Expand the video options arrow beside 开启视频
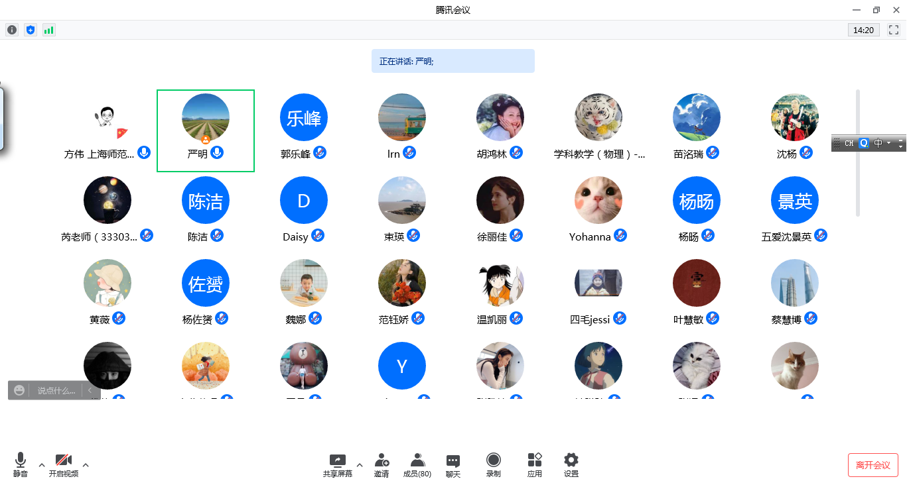 85,464
